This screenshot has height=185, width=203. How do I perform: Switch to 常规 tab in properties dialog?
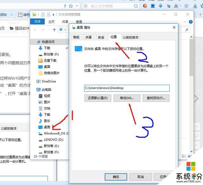[x=76, y=37]
